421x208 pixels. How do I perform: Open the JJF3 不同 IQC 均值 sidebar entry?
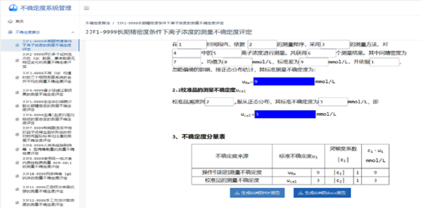tap(46, 77)
